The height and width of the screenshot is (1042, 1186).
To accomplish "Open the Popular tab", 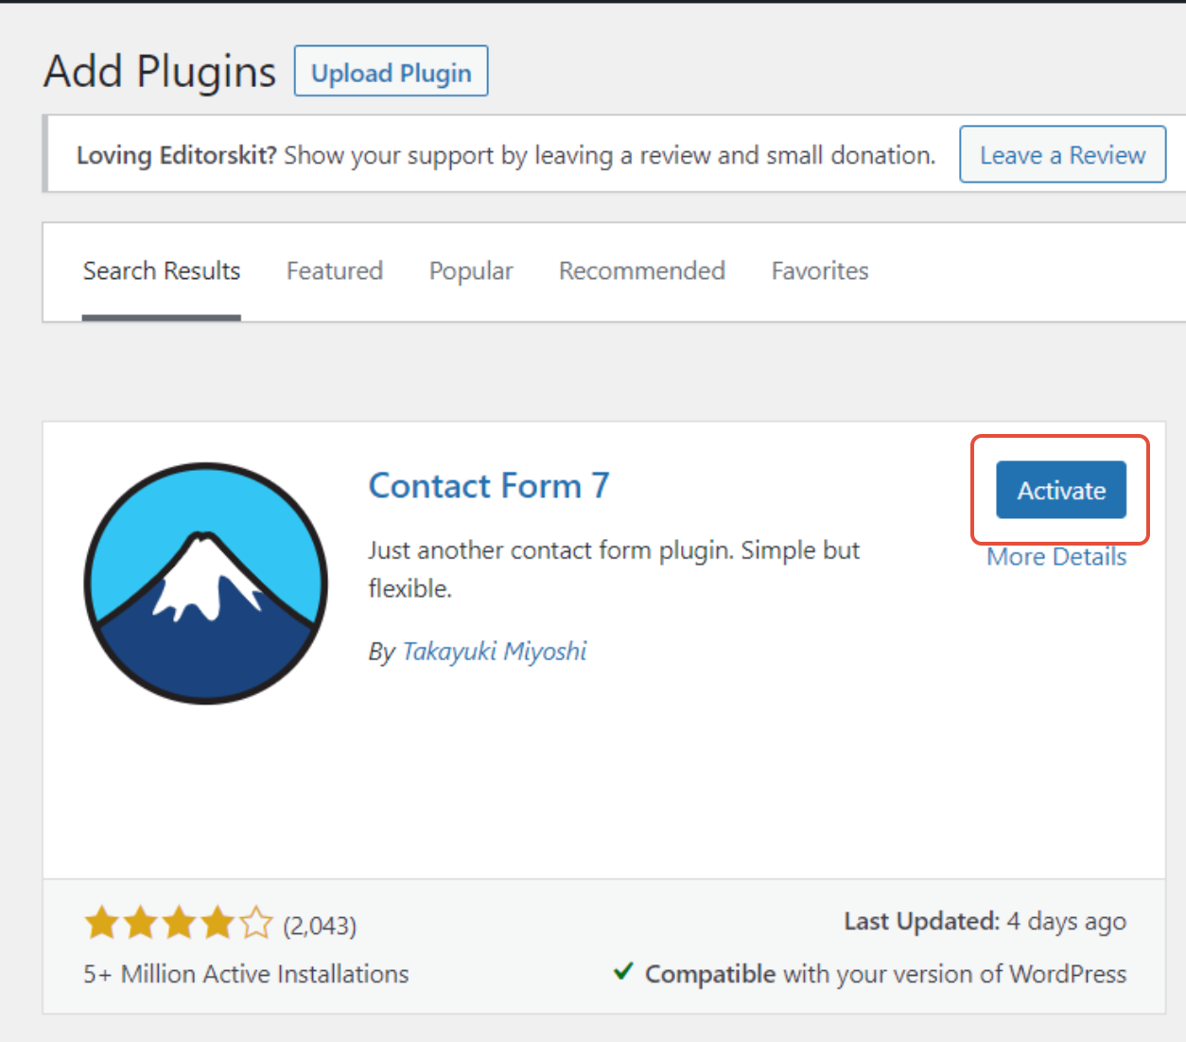I will pos(471,271).
